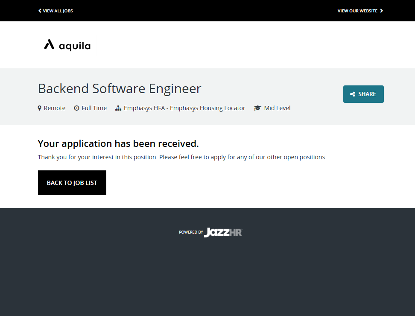Click the left chevron beside View All Jobs
Screen dimensions: 415x316
[x=40, y=11]
